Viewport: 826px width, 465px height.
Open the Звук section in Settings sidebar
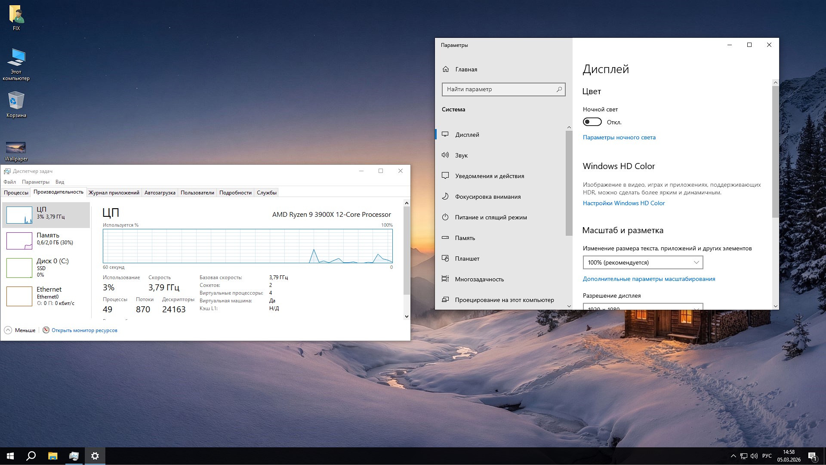461,155
